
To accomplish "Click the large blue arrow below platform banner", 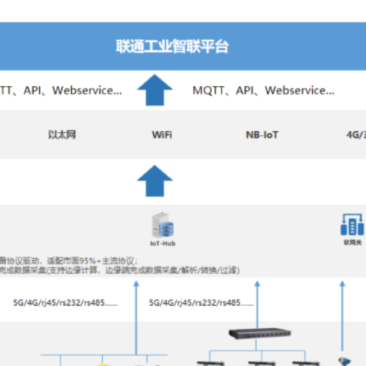I will pyautogui.click(x=155, y=90).
